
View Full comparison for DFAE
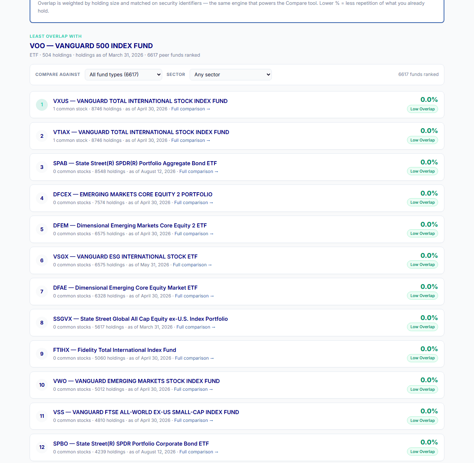194,296
